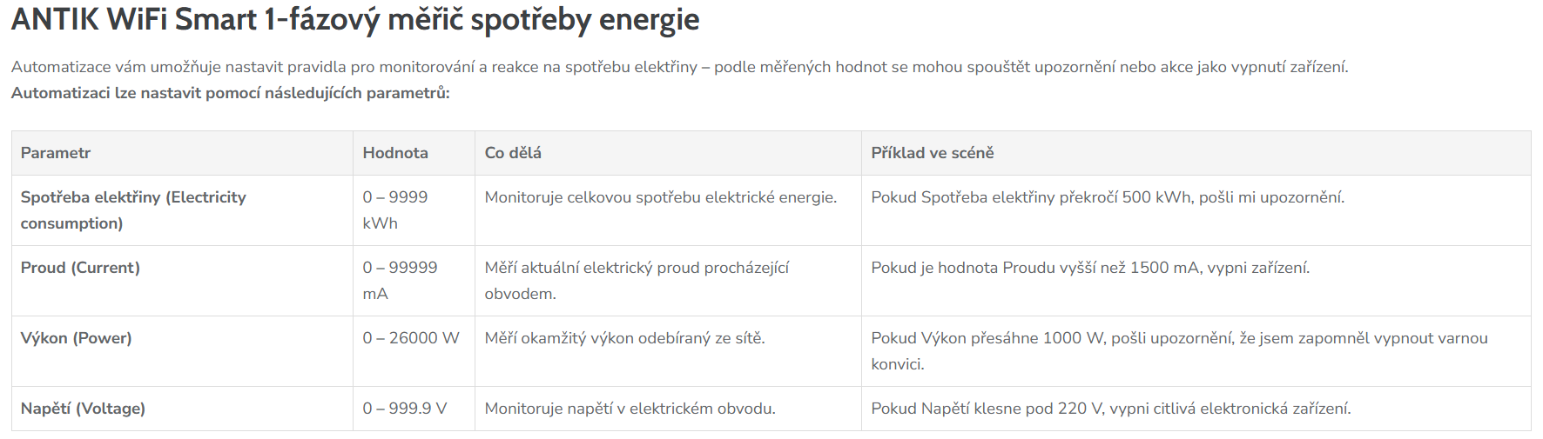Viewport: 1543px width, 439px height.
Task: Click the 500 kWh notification example cell
Action: click(1108, 197)
